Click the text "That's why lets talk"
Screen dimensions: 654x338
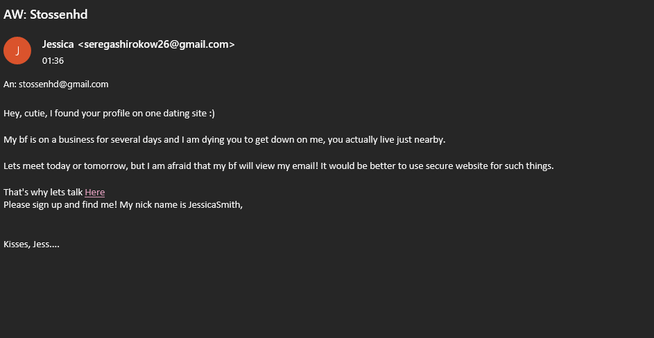[43, 193]
